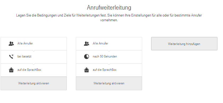Click the callers icon in the 50 Sekunden card
The image size is (223, 103).
[86, 44]
